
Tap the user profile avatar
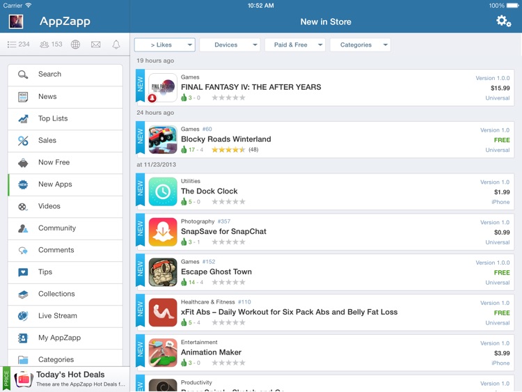[x=15, y=22]
